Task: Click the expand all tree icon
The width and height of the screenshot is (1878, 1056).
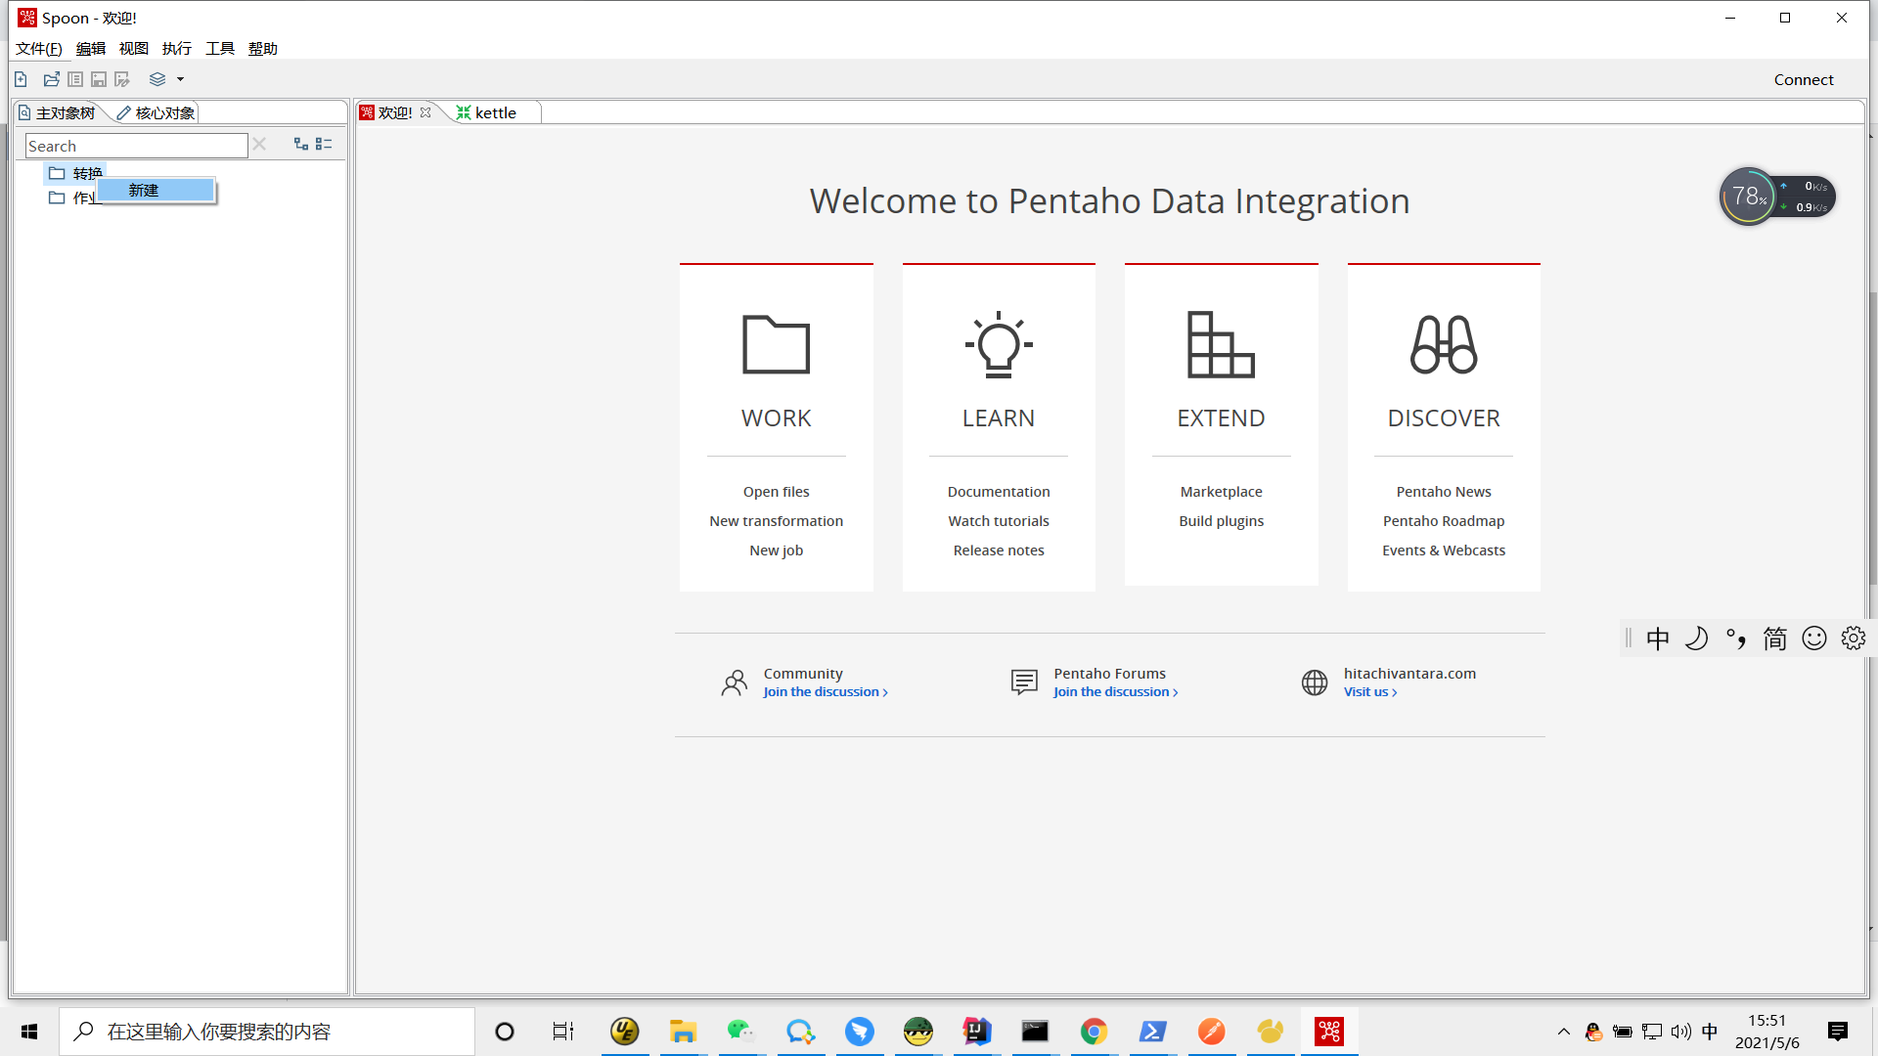Action: tap(301, 145)
